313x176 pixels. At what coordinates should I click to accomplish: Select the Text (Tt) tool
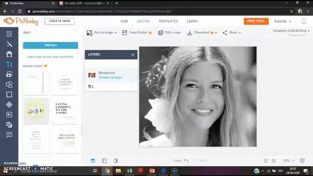click(9, 64)
